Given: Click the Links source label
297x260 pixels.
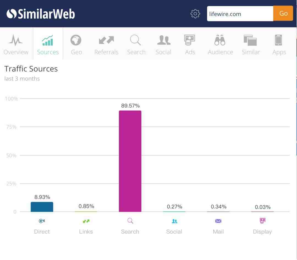Looking at the screenshot, I should [x=86, y=232].
